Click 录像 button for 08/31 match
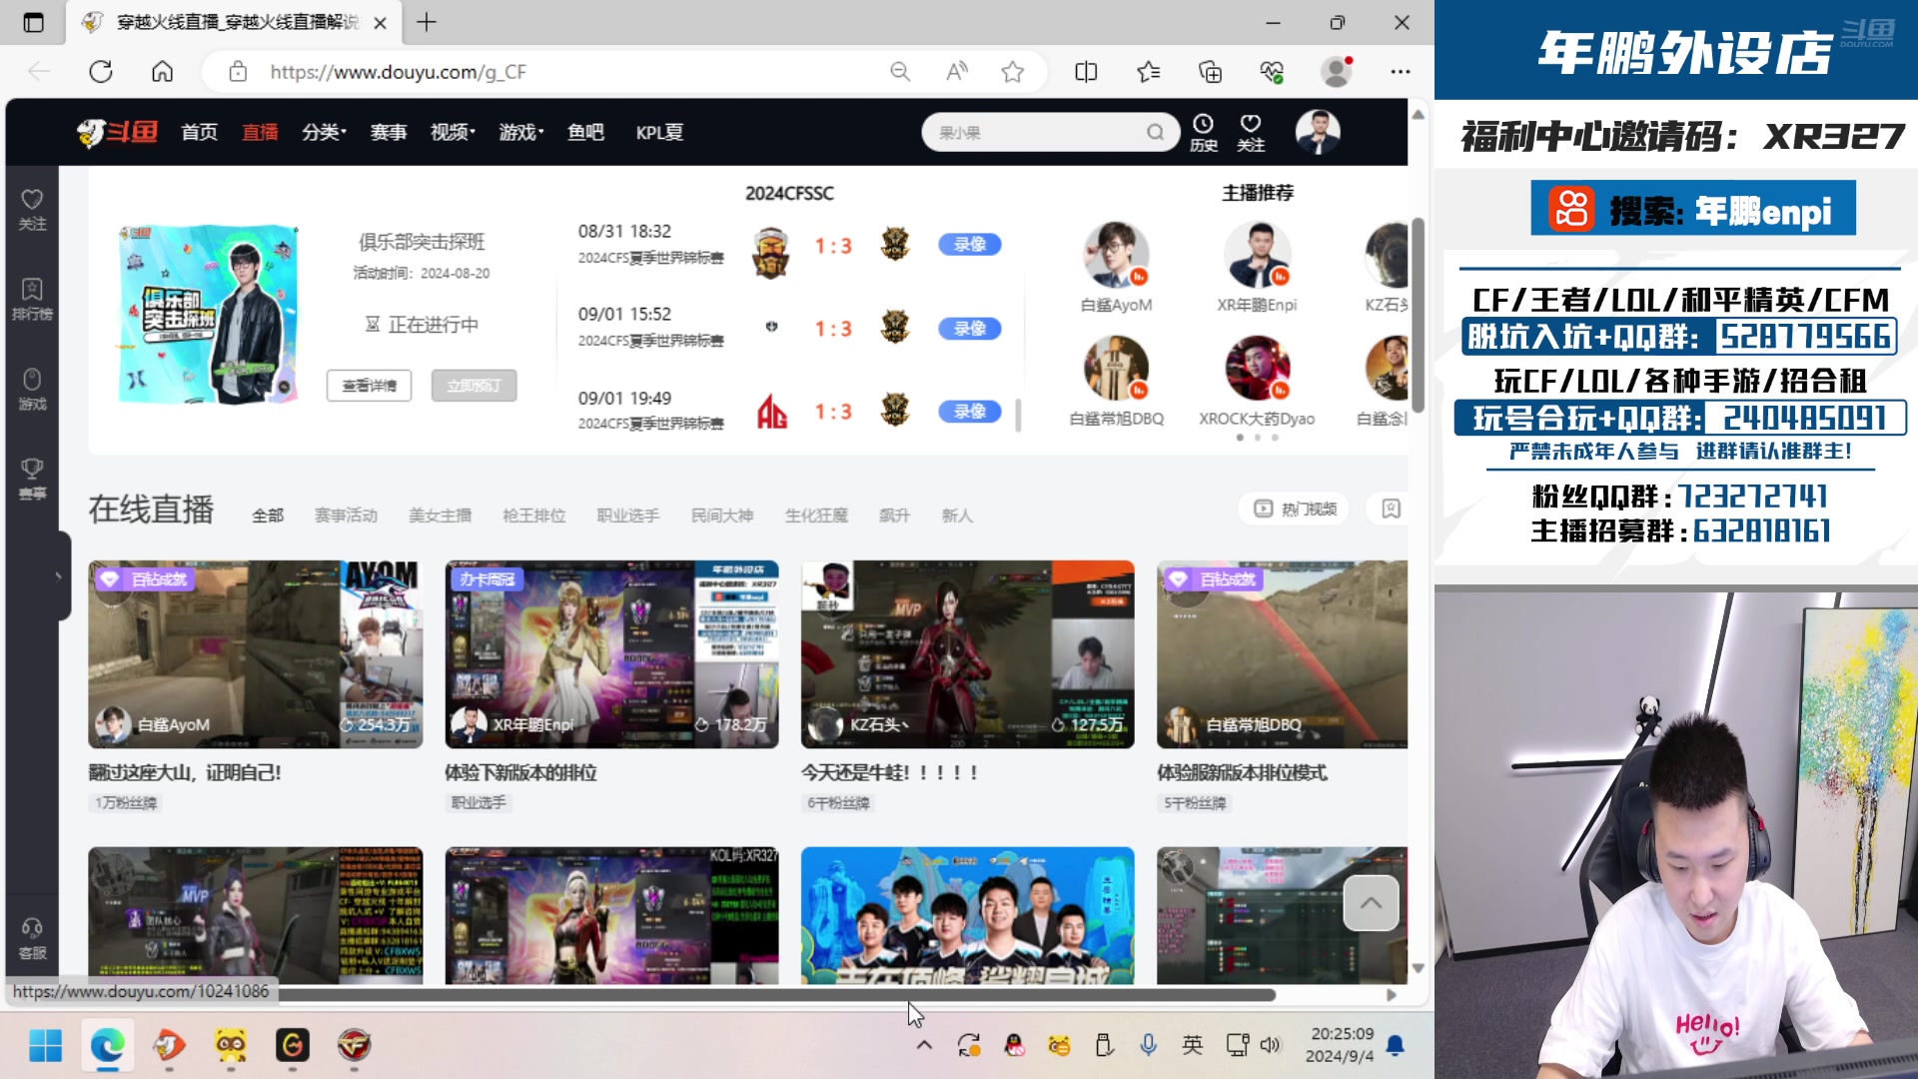Image resolution: width=1918 pixels, height=1079 pixels. (x=969, y=245)
